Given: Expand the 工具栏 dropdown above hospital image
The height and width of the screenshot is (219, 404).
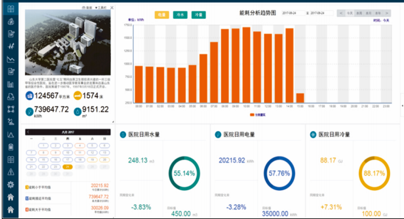Looking at the screenshot, I should click(x=101, y=8).
